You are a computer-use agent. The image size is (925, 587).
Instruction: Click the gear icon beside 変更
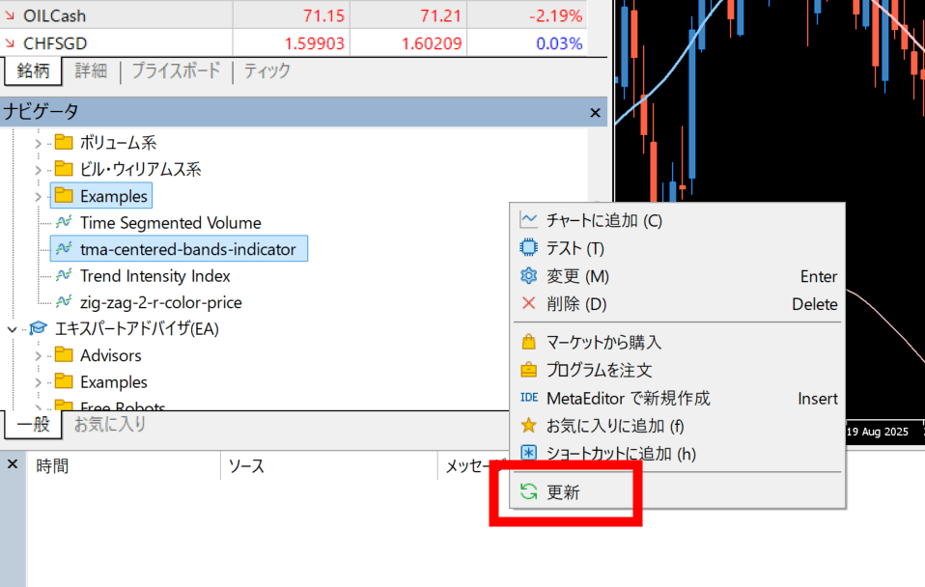pyautogui.click(x=528, y=275)
